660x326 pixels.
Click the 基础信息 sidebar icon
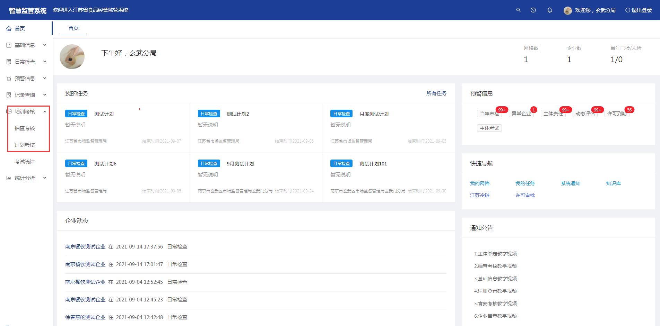9,45
